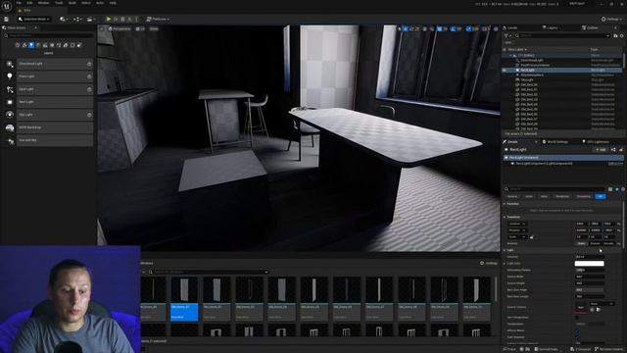Open the Settings dropdown at top right
The image size is (627, 353).
point(611,19)
